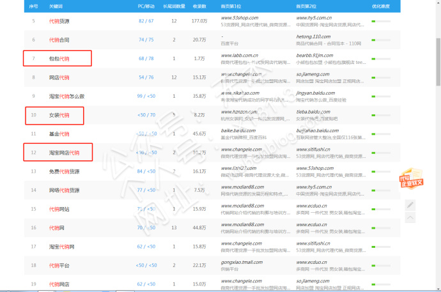This screenshot has height=292, width=441.
Task: Click long-tail count 13 in 代销网 row
Action: point(174,227)
